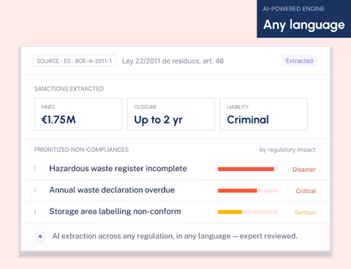Open the Closure Up to 2 yr card
Viewport: 351px width, 269px height.
pos(171,114)
